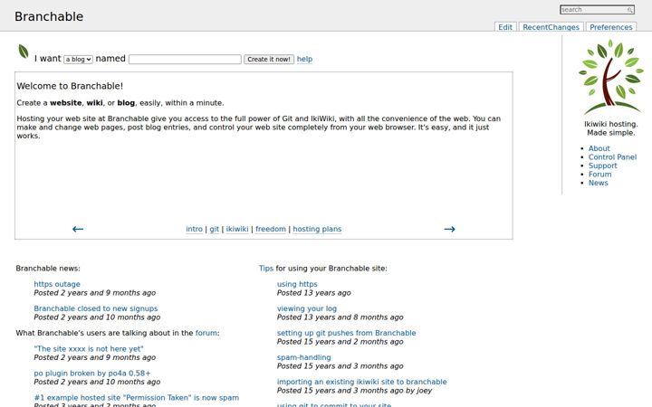Click the 'Create it now!' button
The height and width of the screenshot is (407, 652).
click(269, 60)
